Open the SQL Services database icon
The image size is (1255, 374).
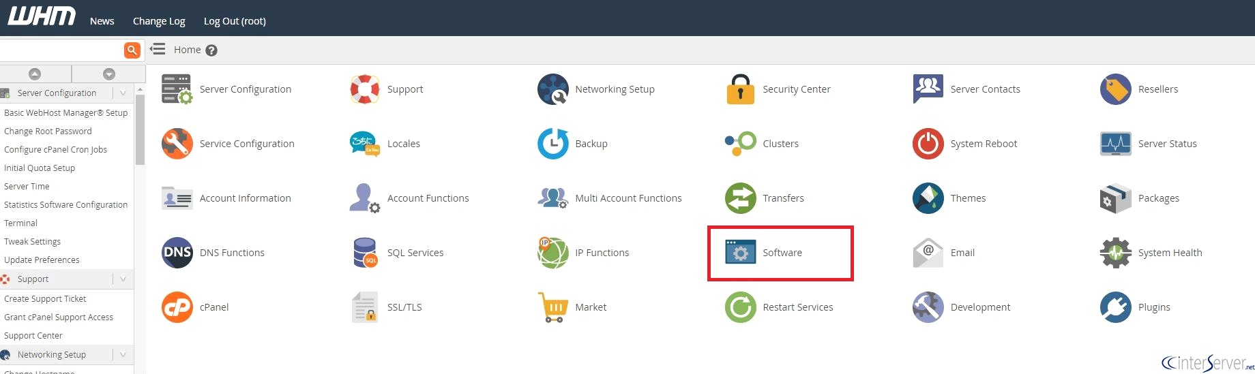tap(365, 253)
